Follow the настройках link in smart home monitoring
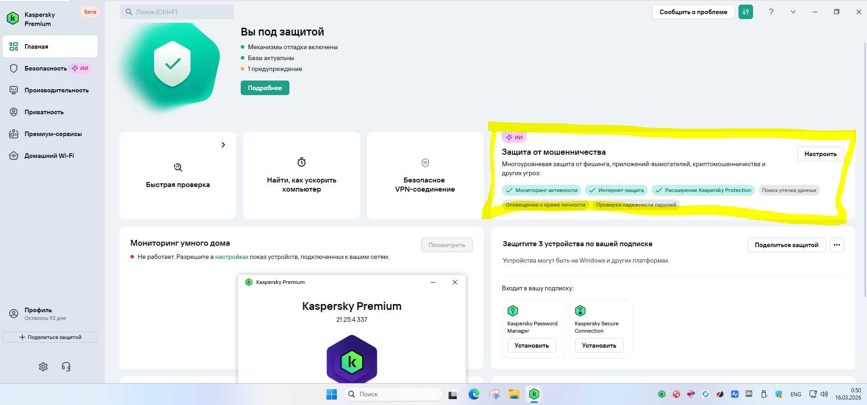This screenshot has width=867, height=405. (232, 257)
